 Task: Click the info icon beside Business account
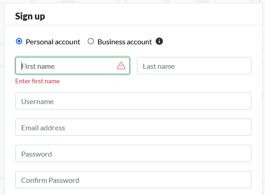click(159, 41)
